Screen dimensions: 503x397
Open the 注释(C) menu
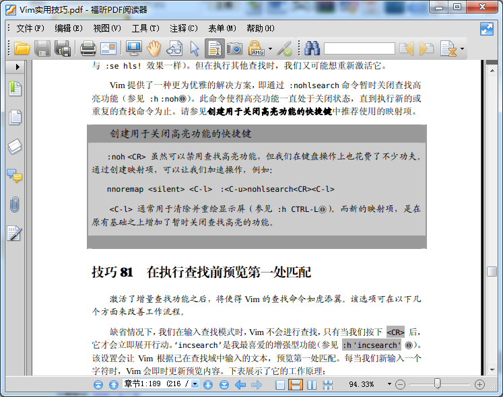(x=184, y=28)
